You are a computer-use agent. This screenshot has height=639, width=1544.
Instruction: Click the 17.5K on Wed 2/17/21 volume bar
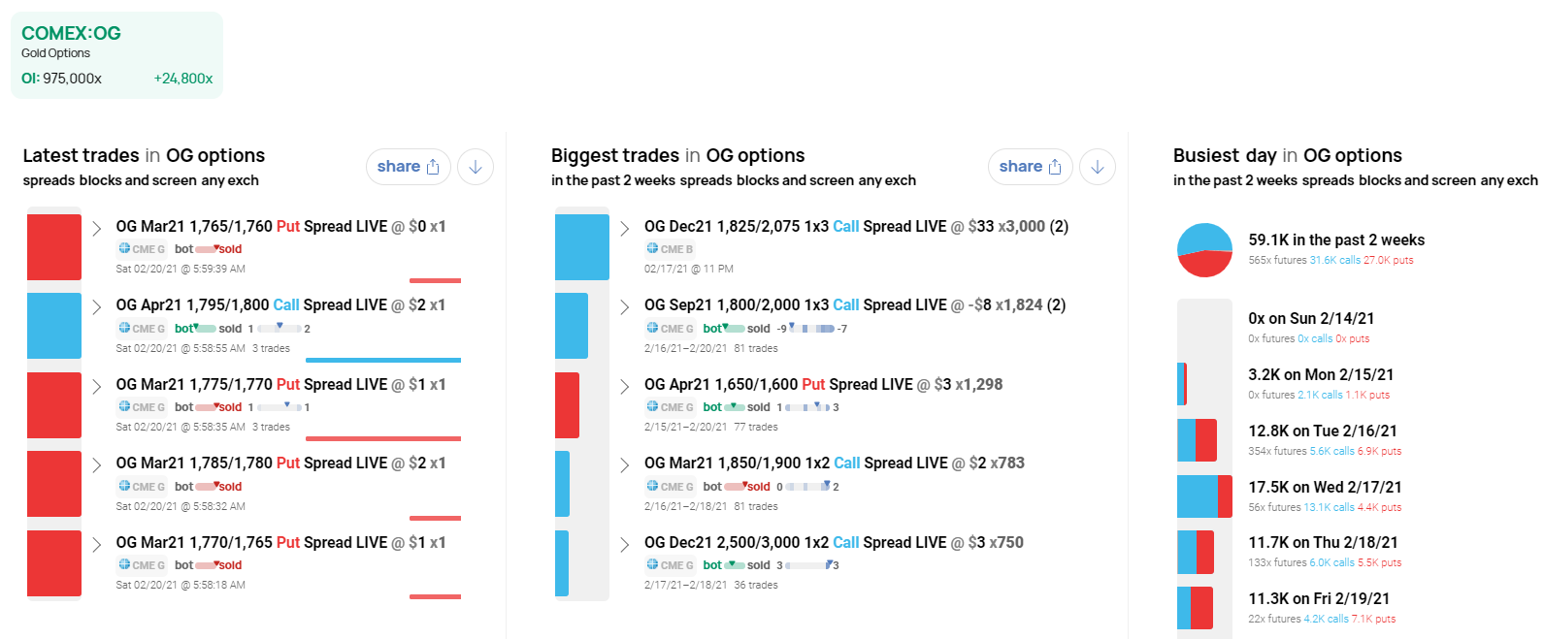(1204, 496)
